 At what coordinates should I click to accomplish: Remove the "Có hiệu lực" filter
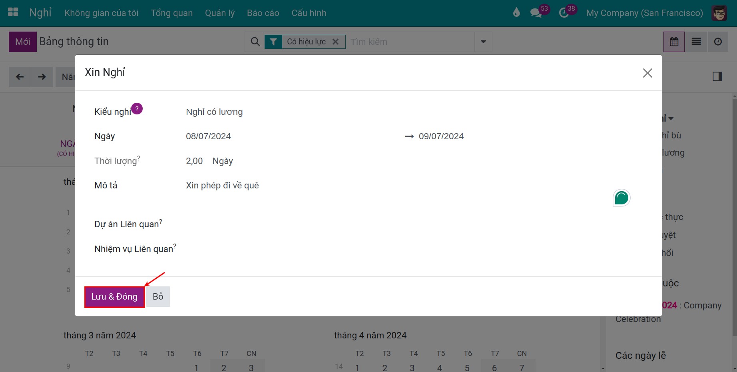[x=335, y=42]
